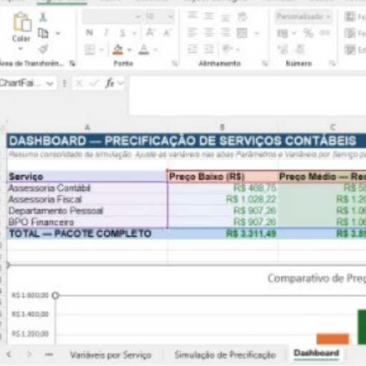Viewport: 366px width, 366px height.
Task: Click the accounting currency format icon
Action: point(282,34)
